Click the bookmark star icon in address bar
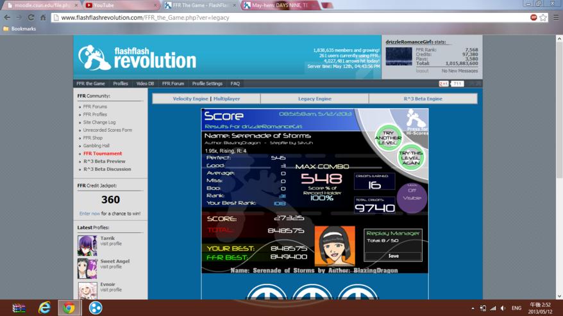The image size is (563, 316). (x=543, y=17)
